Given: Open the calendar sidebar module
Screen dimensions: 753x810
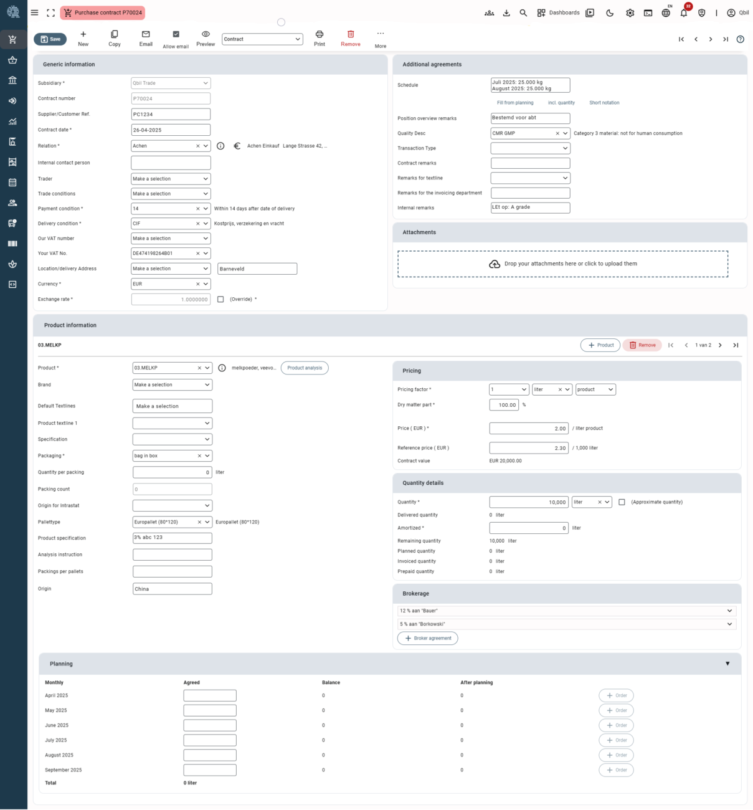Looking at the screenshot, I should click(12, 183).
